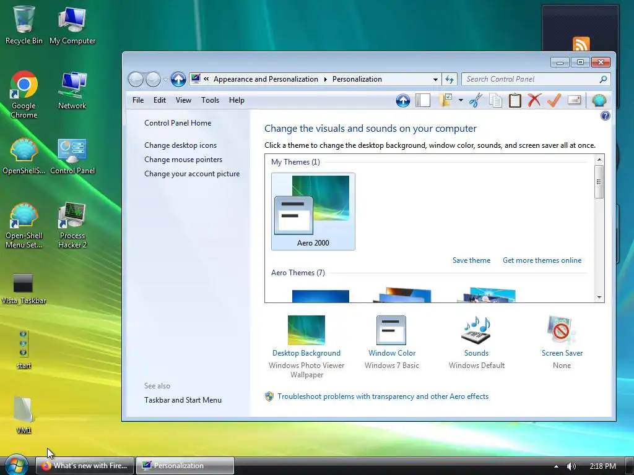
Task: Click the theme list scrollbar thumb
Action: 599,182
